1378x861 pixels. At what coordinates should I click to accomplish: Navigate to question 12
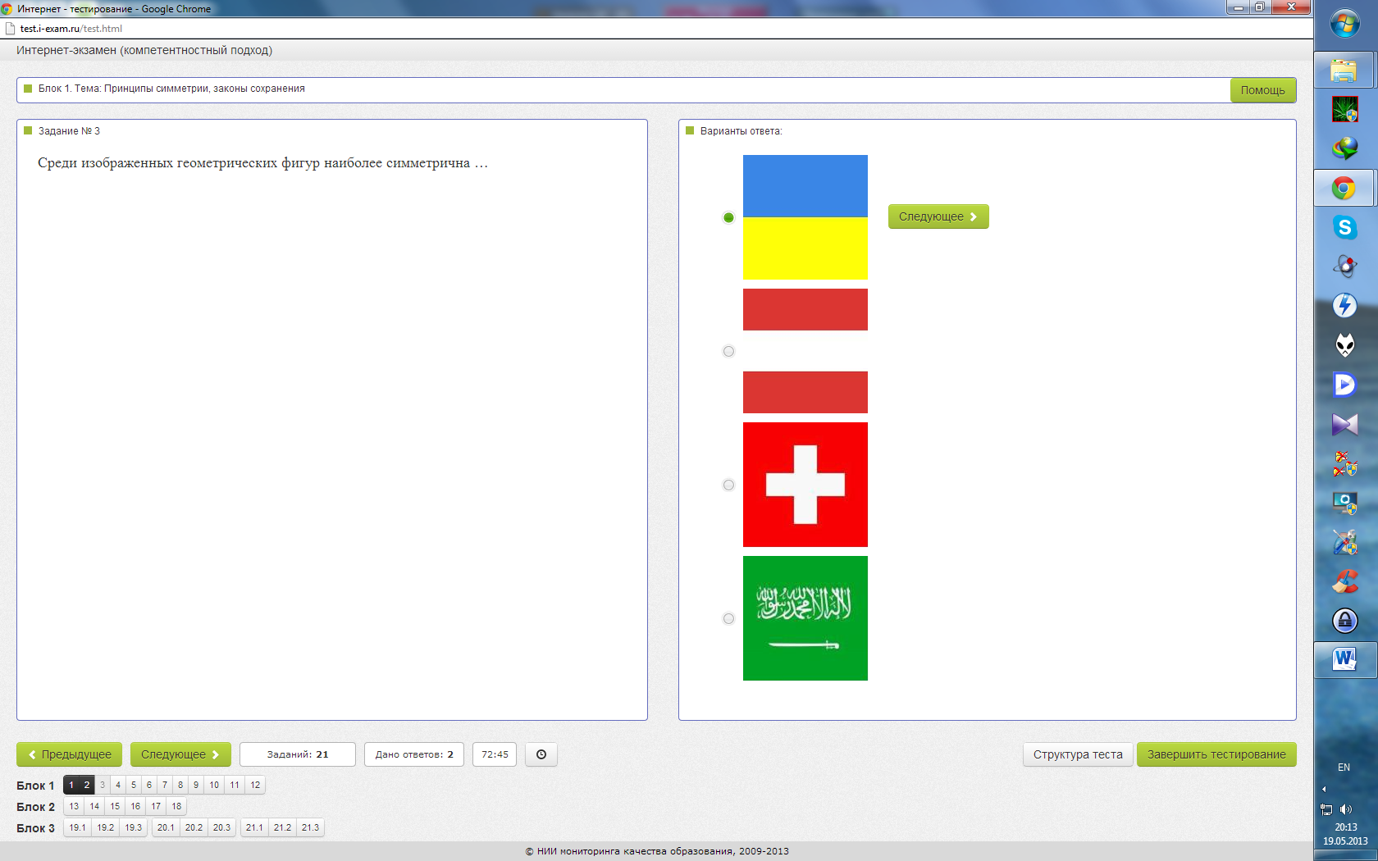255,785
